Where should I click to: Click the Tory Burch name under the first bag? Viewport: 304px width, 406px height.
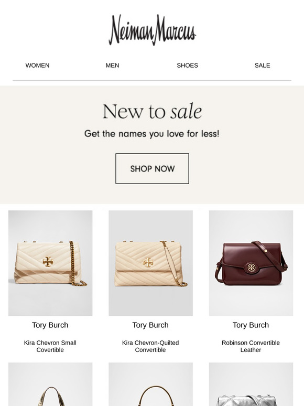[50, 325]
